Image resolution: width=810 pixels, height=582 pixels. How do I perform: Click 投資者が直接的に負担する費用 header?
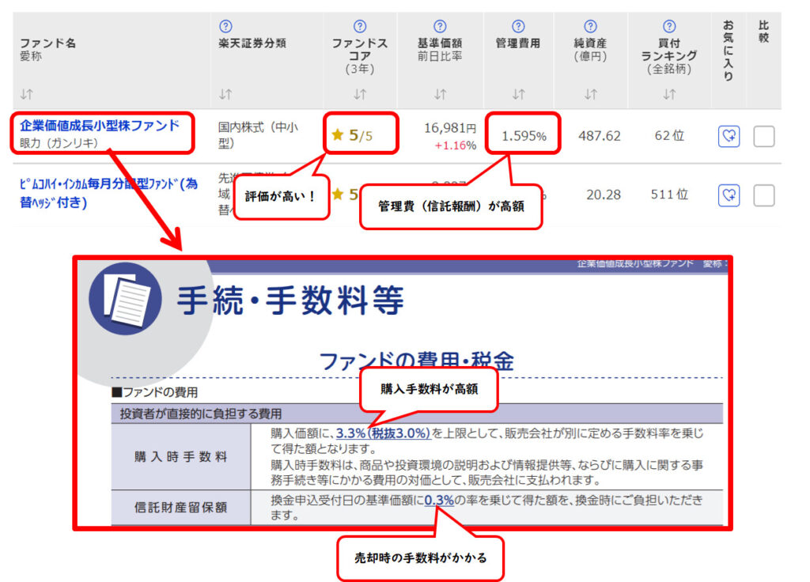point(201,414)
